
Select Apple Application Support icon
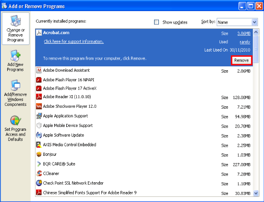(x=39, y=116)
